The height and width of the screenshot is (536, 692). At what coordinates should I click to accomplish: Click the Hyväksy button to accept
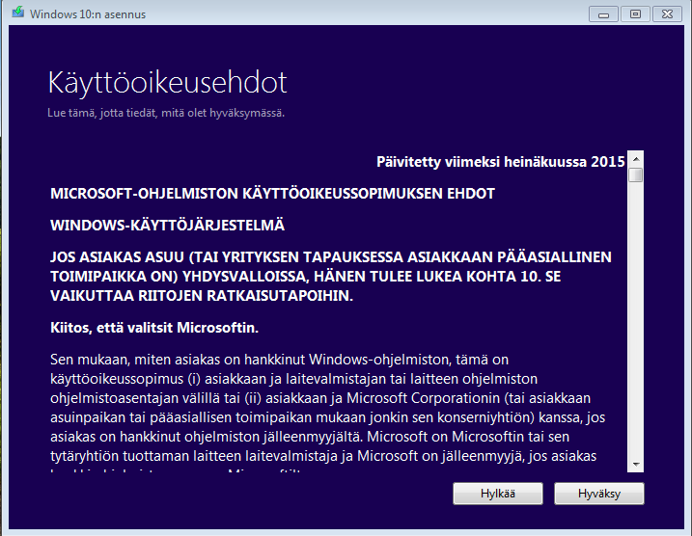click(599, 494)
